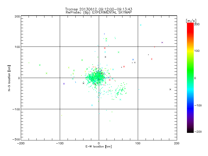
Task: Click the purple cross marker near 100 km north
Action: coord(162,43)
